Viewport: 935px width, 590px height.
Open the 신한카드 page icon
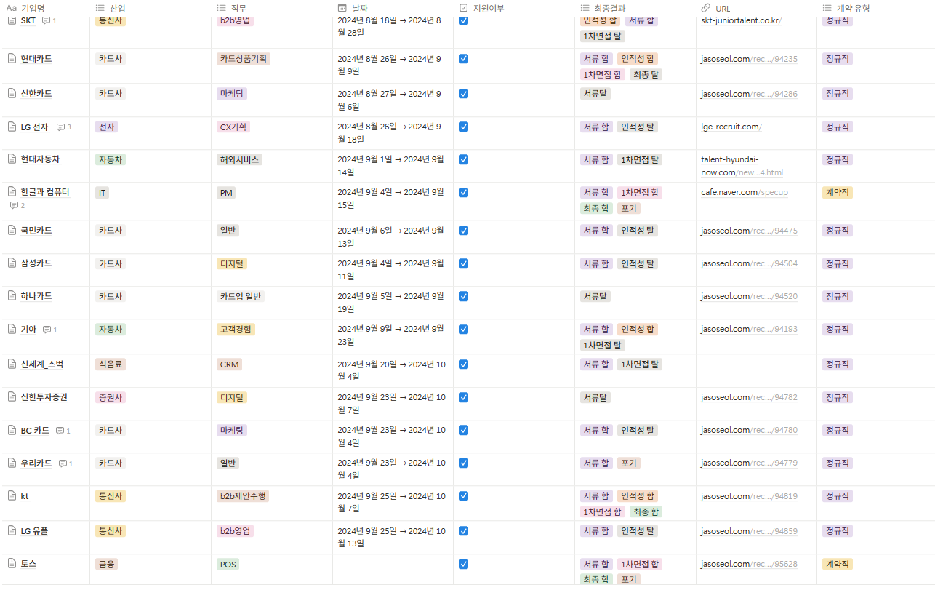pos(12,93)
